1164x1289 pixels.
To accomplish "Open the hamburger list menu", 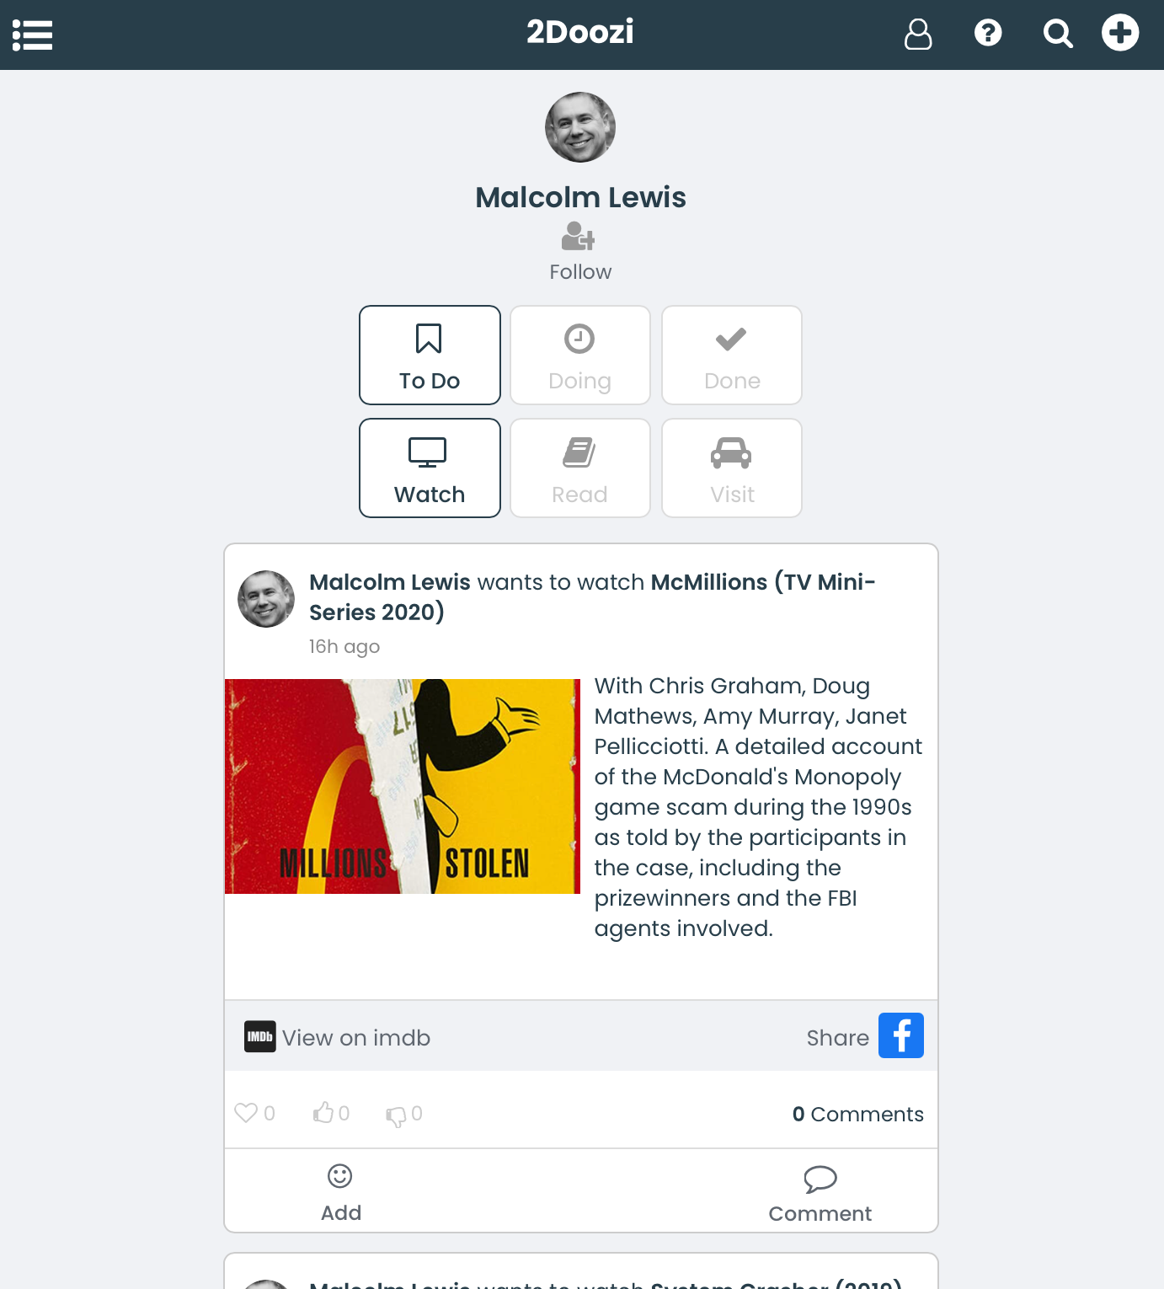I will tap(32, 35).
